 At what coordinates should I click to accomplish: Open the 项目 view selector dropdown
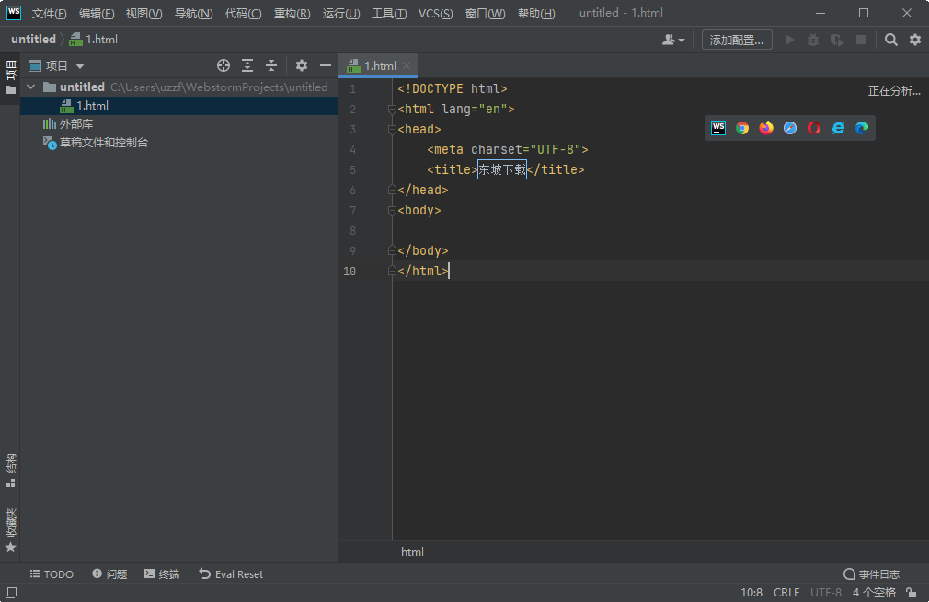pyautogui.click(x=56, y=66)
